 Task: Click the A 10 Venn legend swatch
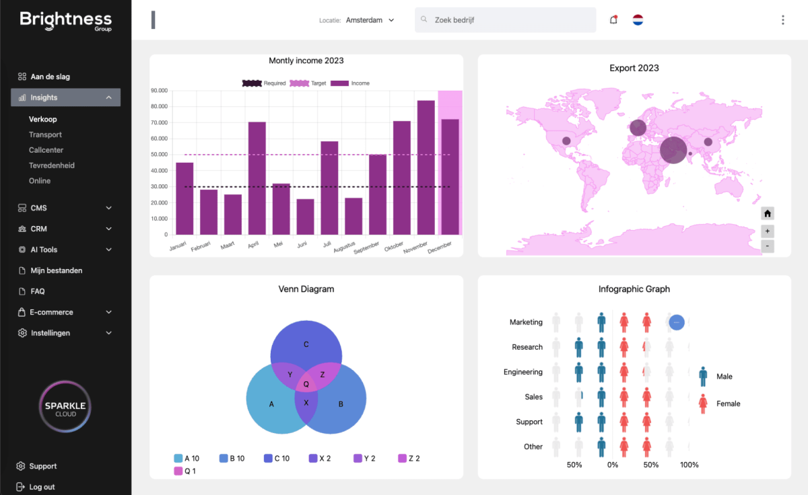click(178, 458)
